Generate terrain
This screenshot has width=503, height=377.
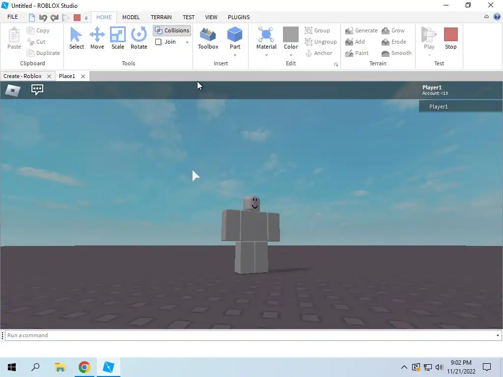362,30
